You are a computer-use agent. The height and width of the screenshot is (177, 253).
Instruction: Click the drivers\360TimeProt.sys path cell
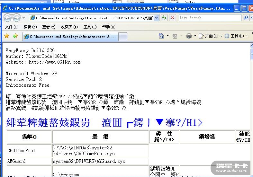click(x=101, y=151)
